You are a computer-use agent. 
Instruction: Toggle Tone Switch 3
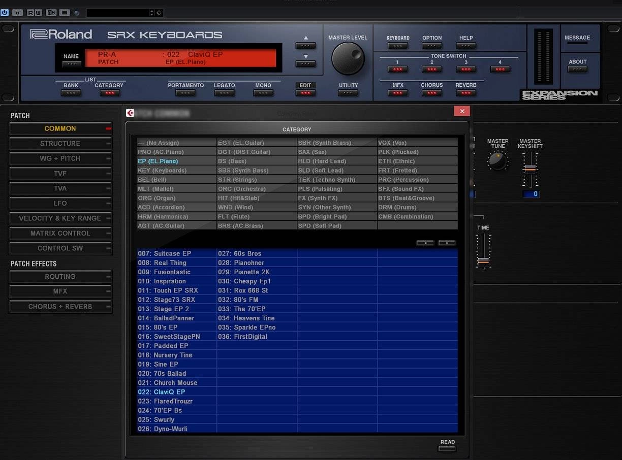[x=466, y=70]
